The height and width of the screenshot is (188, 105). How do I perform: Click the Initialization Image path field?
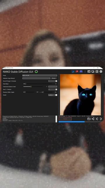click(x=36, y=78)
